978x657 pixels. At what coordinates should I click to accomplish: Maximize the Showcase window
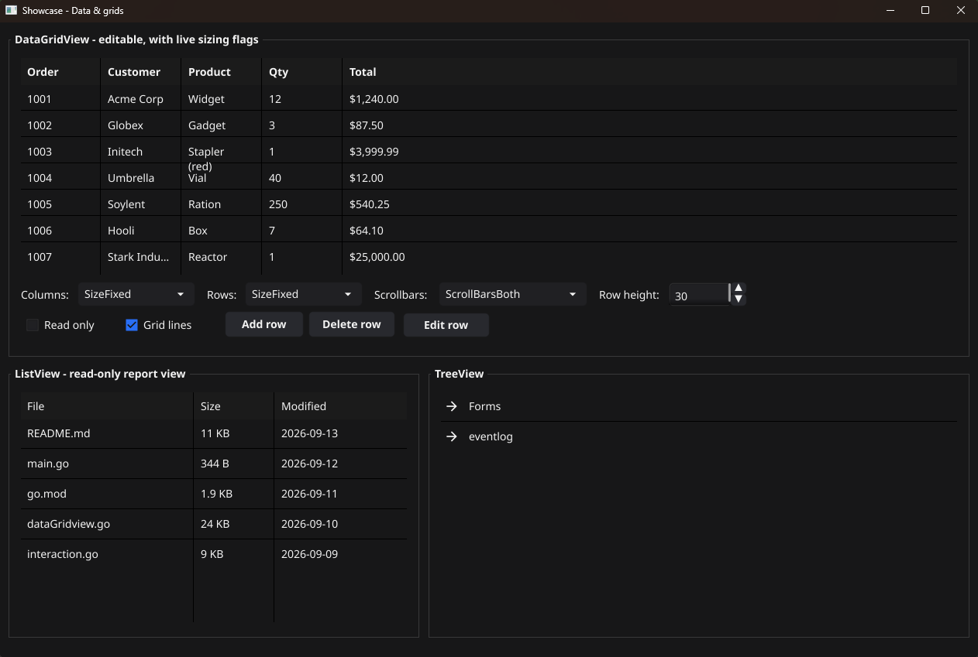point(925,11)
